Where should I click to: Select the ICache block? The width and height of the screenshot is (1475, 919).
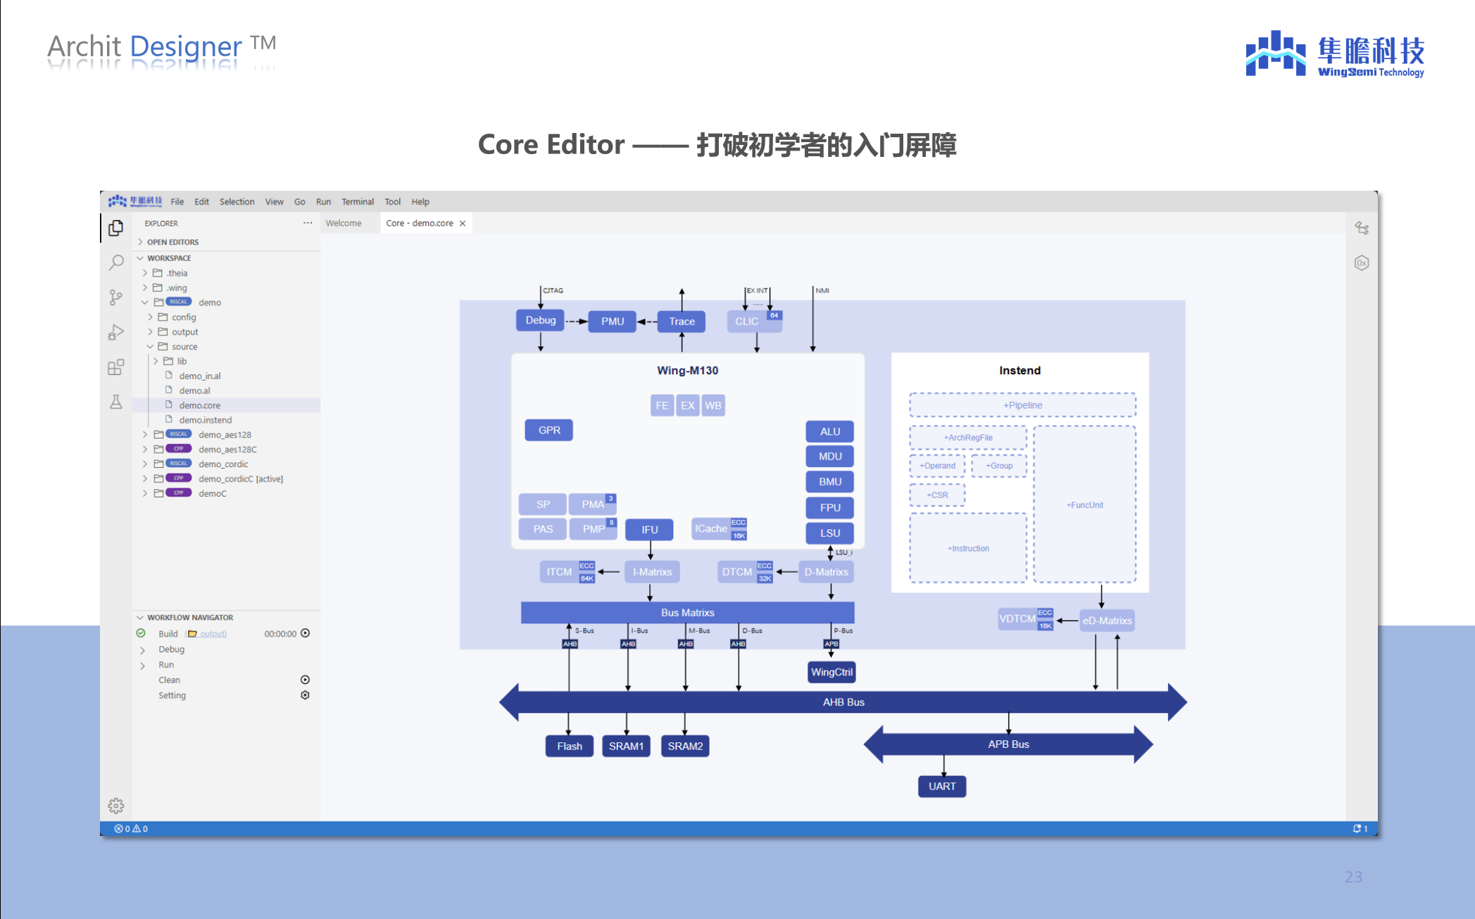point(711,528)
